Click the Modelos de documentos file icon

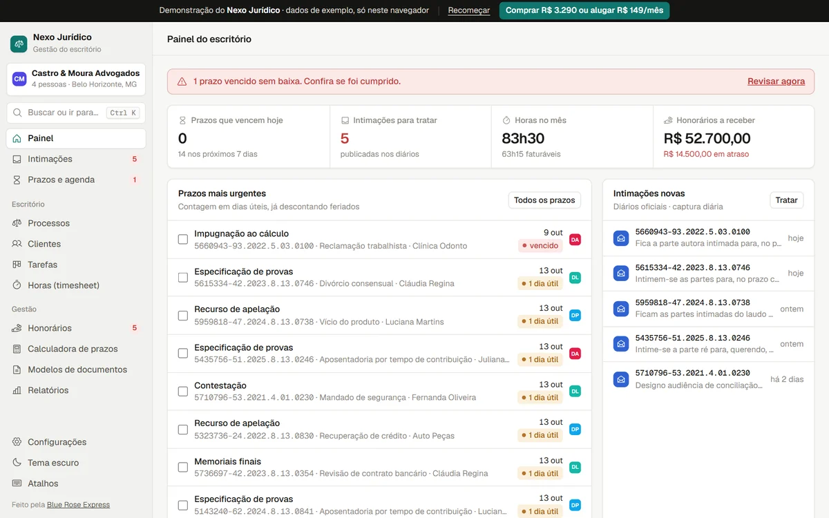point(17,370)
